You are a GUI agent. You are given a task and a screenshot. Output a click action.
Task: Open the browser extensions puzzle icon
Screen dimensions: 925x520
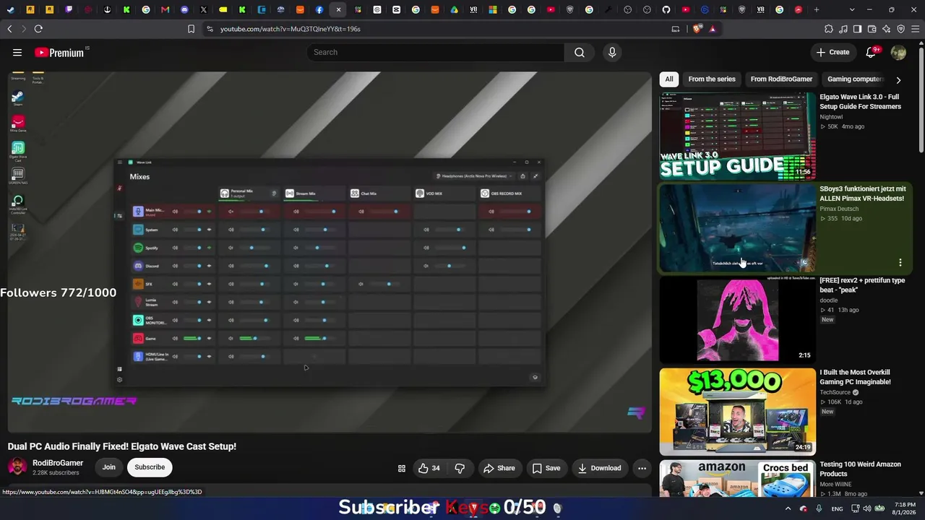[x=829, y=29]
